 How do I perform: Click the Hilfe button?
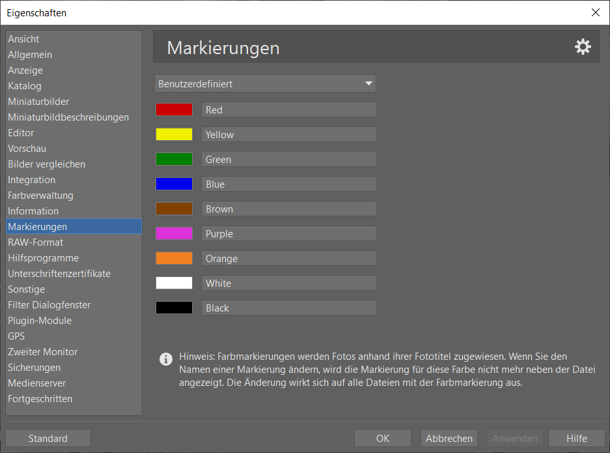(577, 438)
